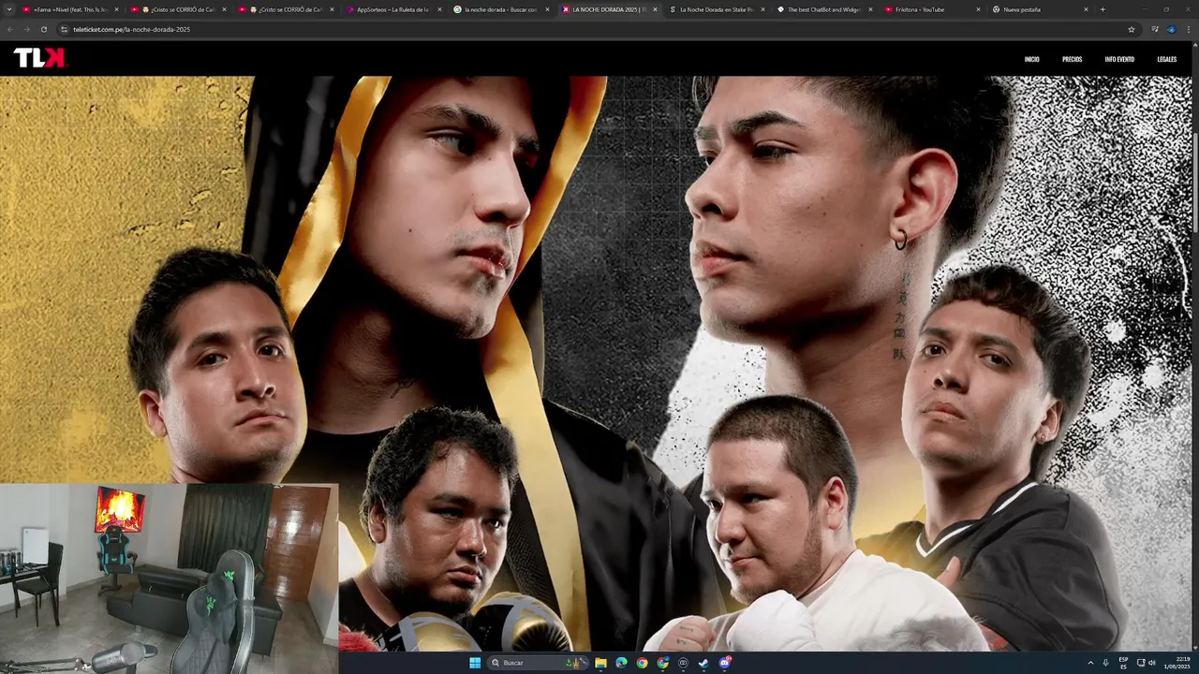The width and height of the screenshot is (1199, 674).
Task: Click the microphone icon in the system tray
Action: click(x=1105, y=663)
